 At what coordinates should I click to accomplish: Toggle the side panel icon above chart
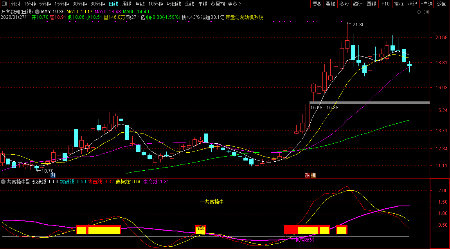[x=426, y=12]
